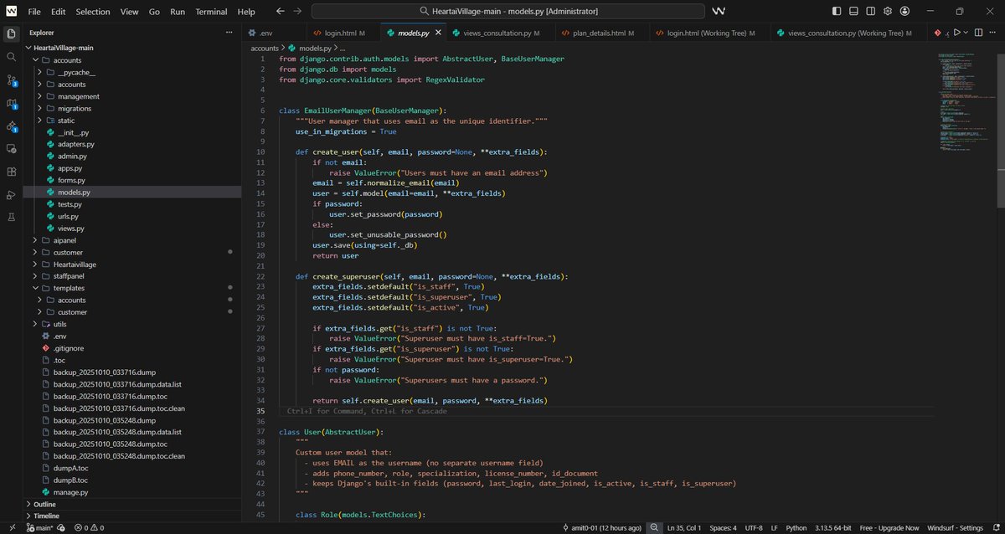
Task: Click Free - Upgrade Now in status bar
Action: pyautogui.click(x=888, y=528)
